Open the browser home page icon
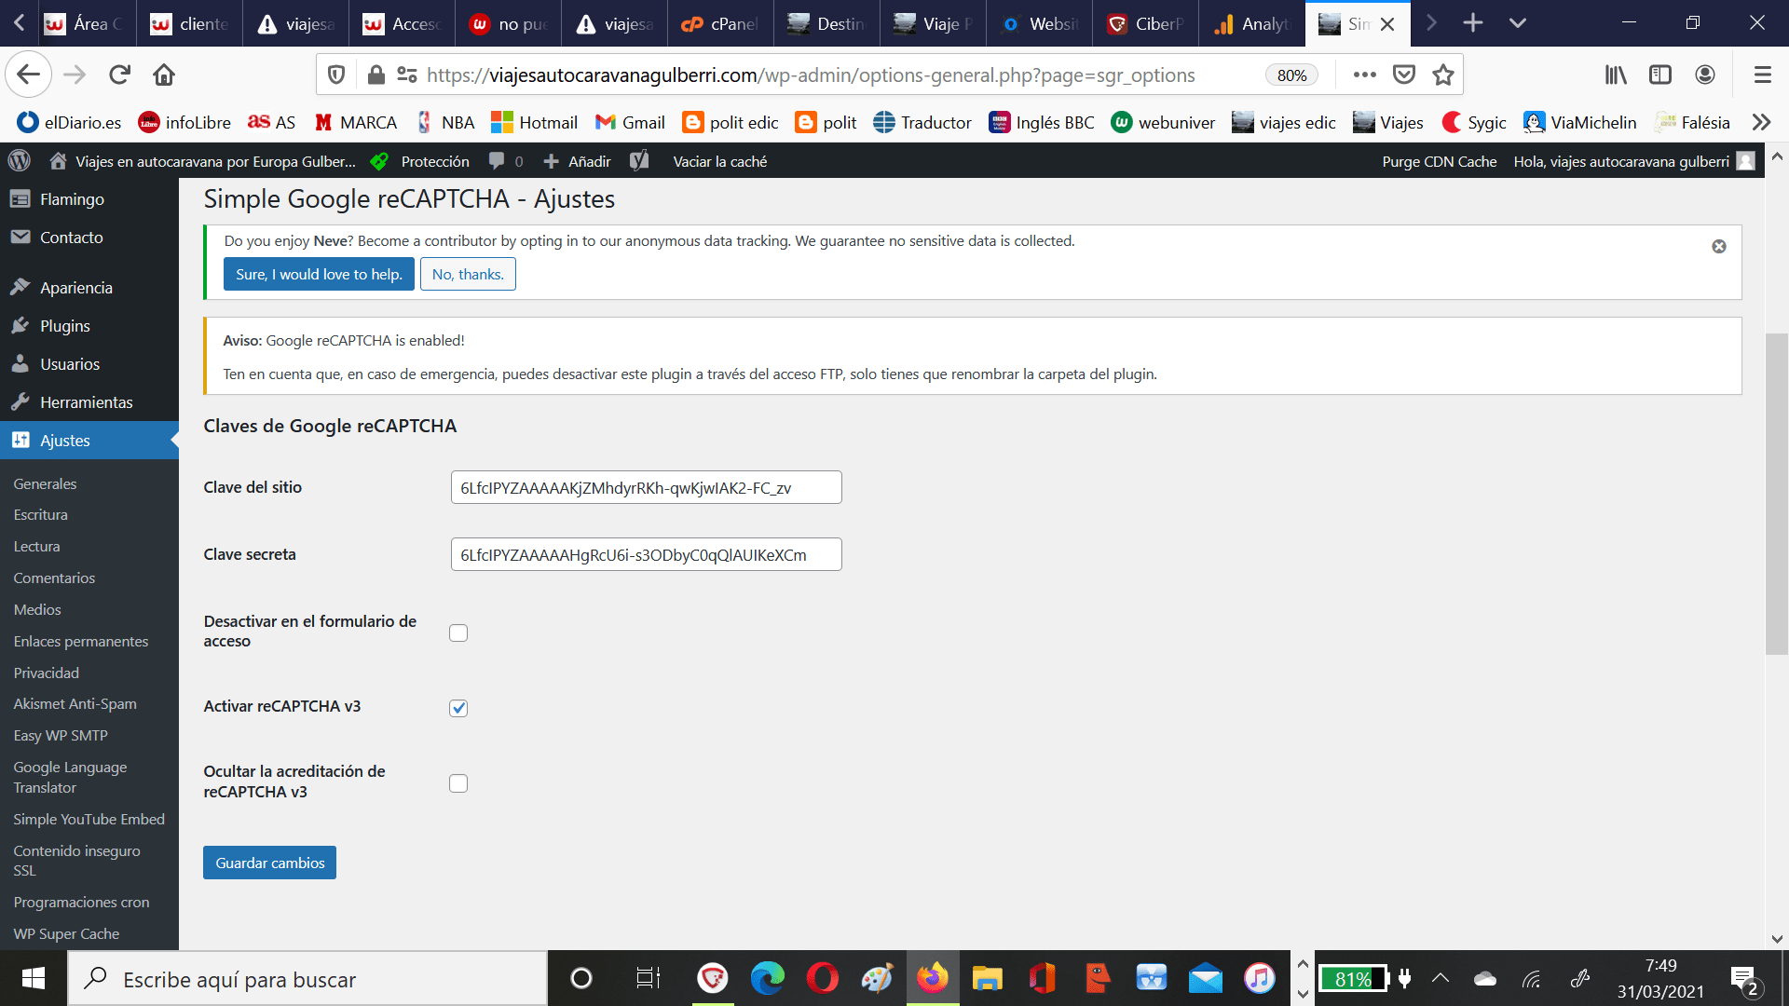This screenshot has width=1789, height=1006. [164, 75]
